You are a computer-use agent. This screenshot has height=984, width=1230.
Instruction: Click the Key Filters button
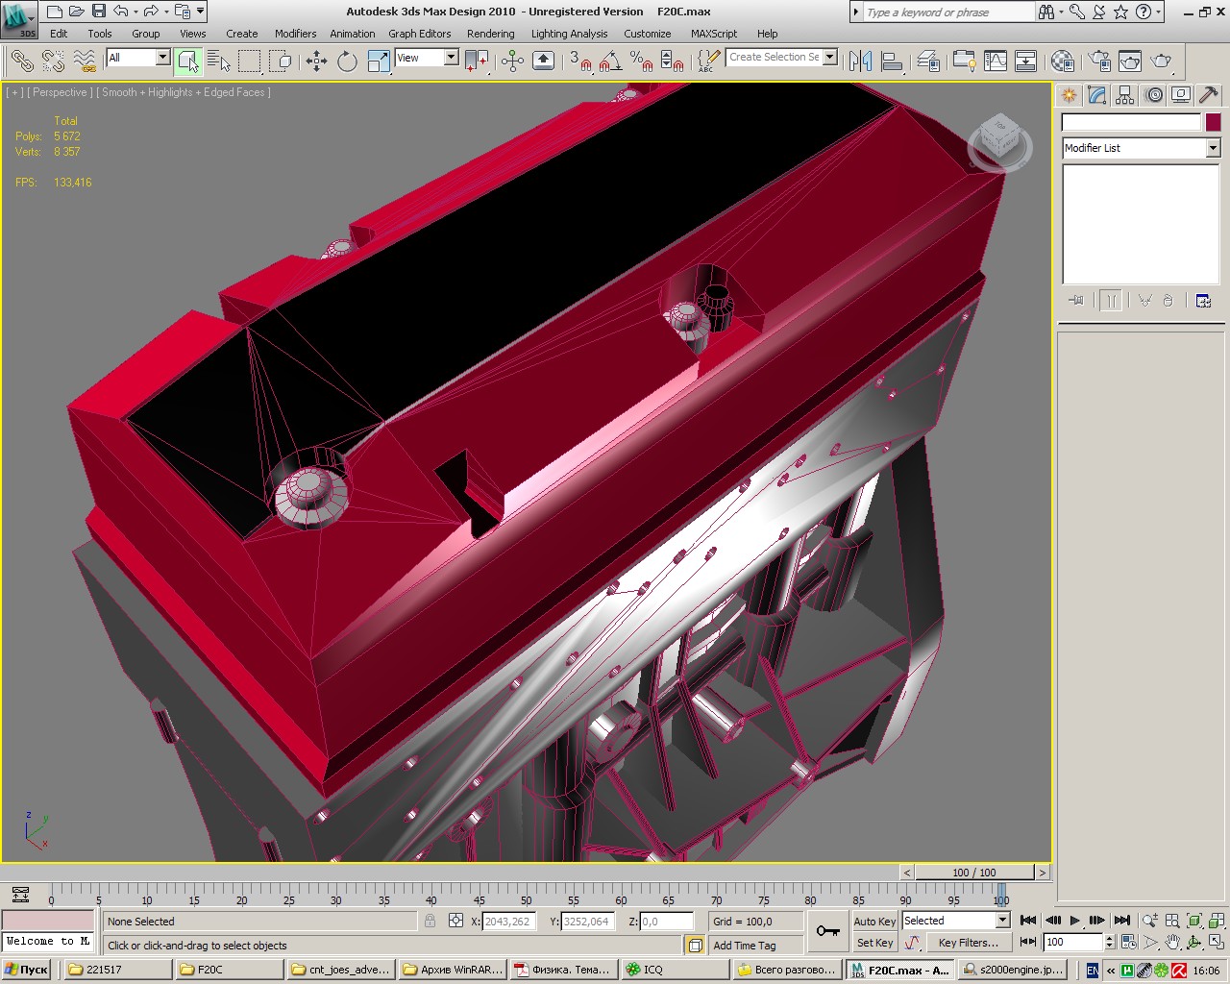coord(968,943)
